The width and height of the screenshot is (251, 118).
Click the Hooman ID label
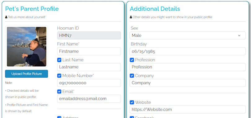click(x=68, y=28)
